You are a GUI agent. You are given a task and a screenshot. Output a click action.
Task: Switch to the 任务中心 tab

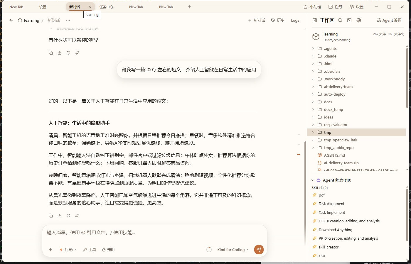click(106, 7)
